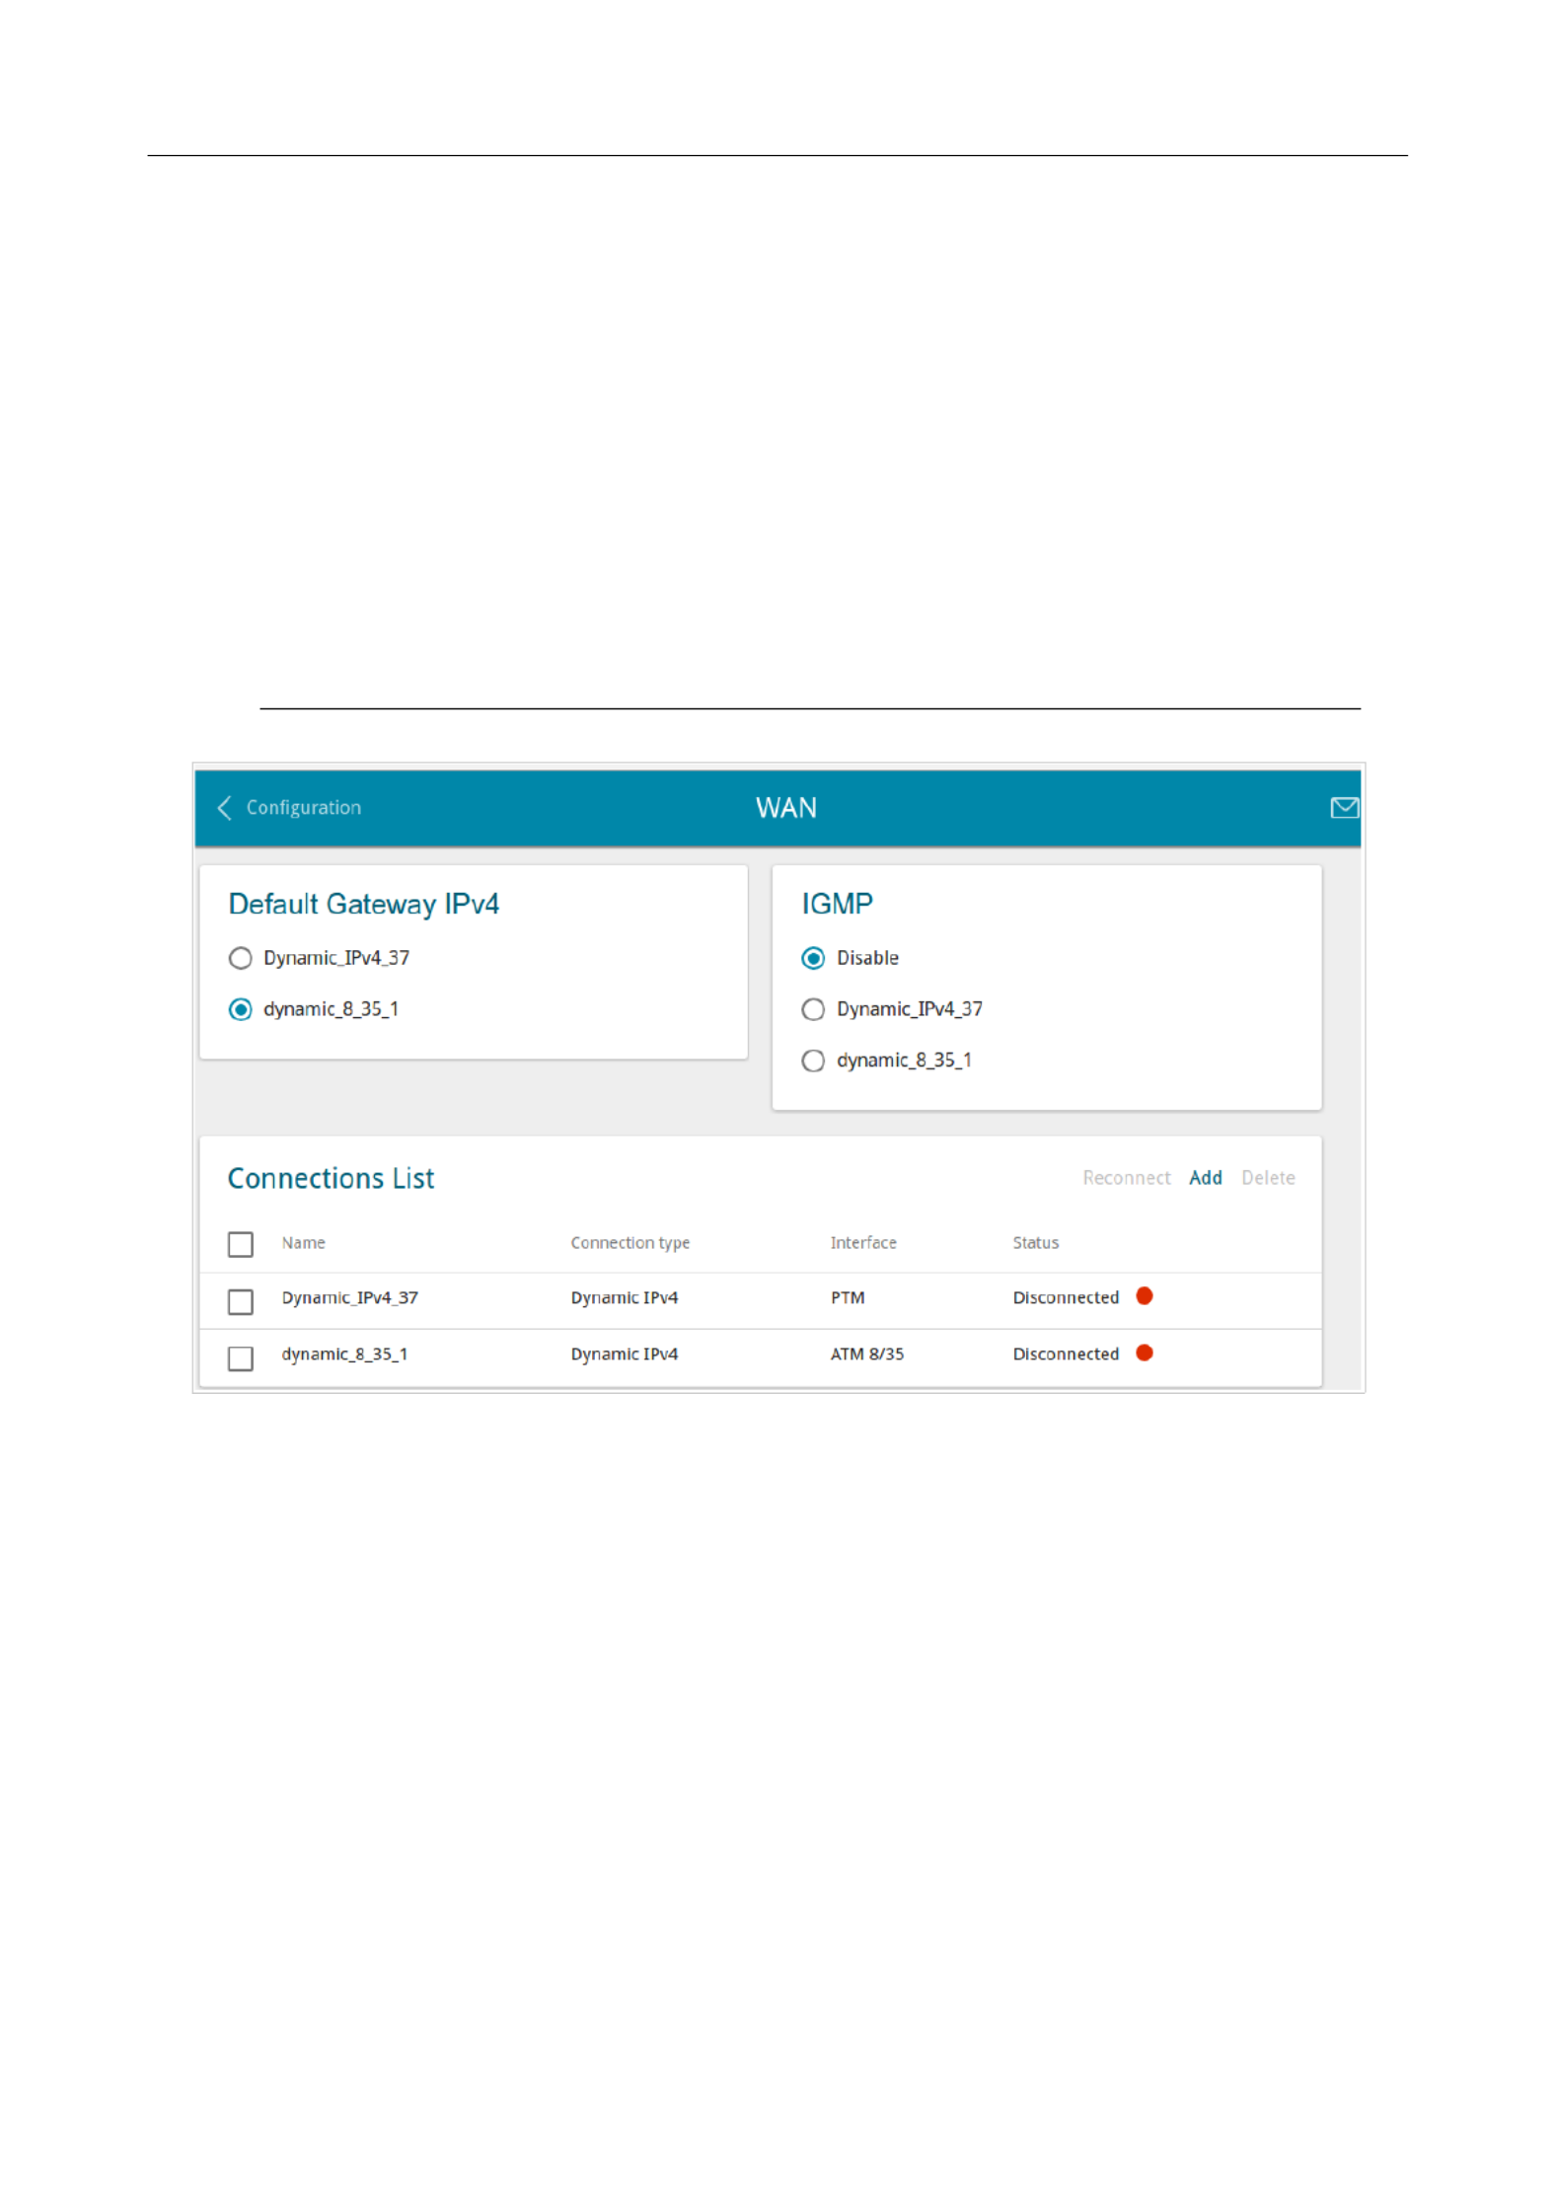The height and width of the screenshot is (2200, 1555).
Task: Click the Reconnect button
Action: (x=1126, y=1178)
